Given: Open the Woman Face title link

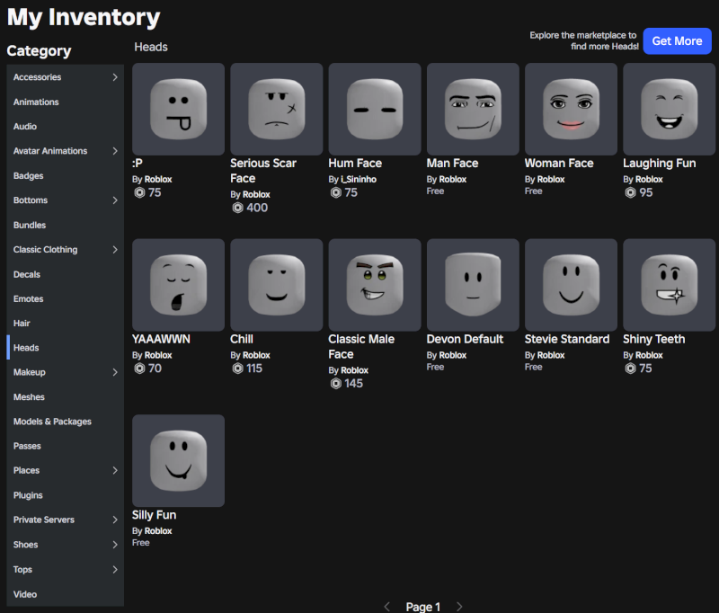Looking at the screenshot, I should tap(559, 164).
